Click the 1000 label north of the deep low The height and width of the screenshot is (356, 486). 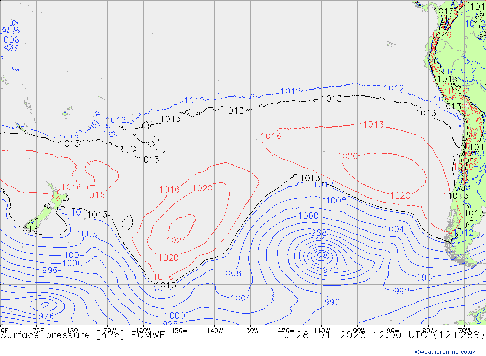coord(308,216)
